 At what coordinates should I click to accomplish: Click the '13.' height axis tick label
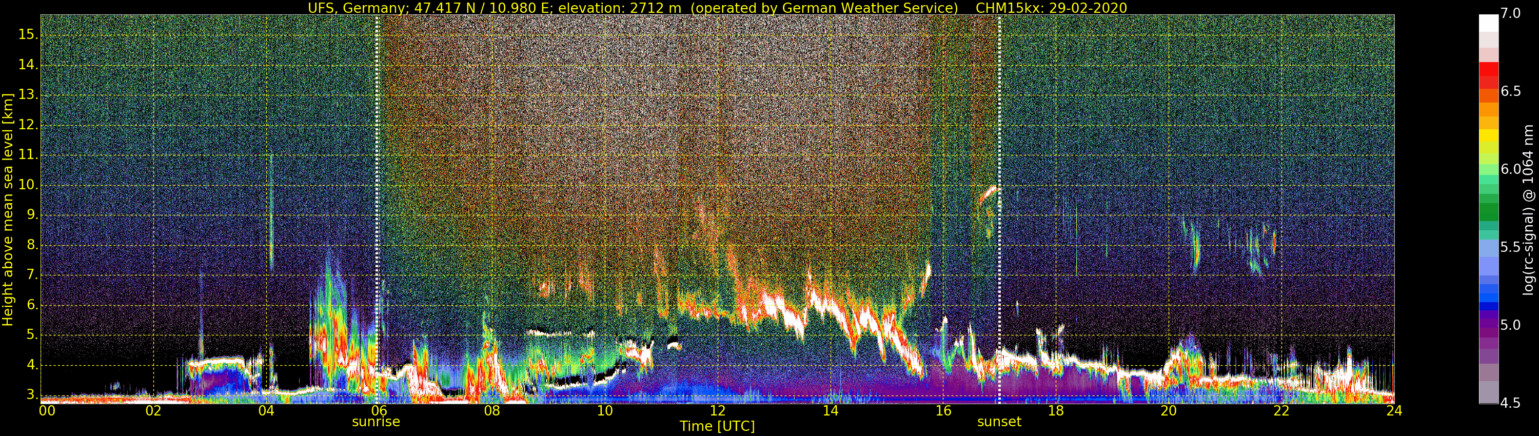pyautogui.click(x=28, y=95)
